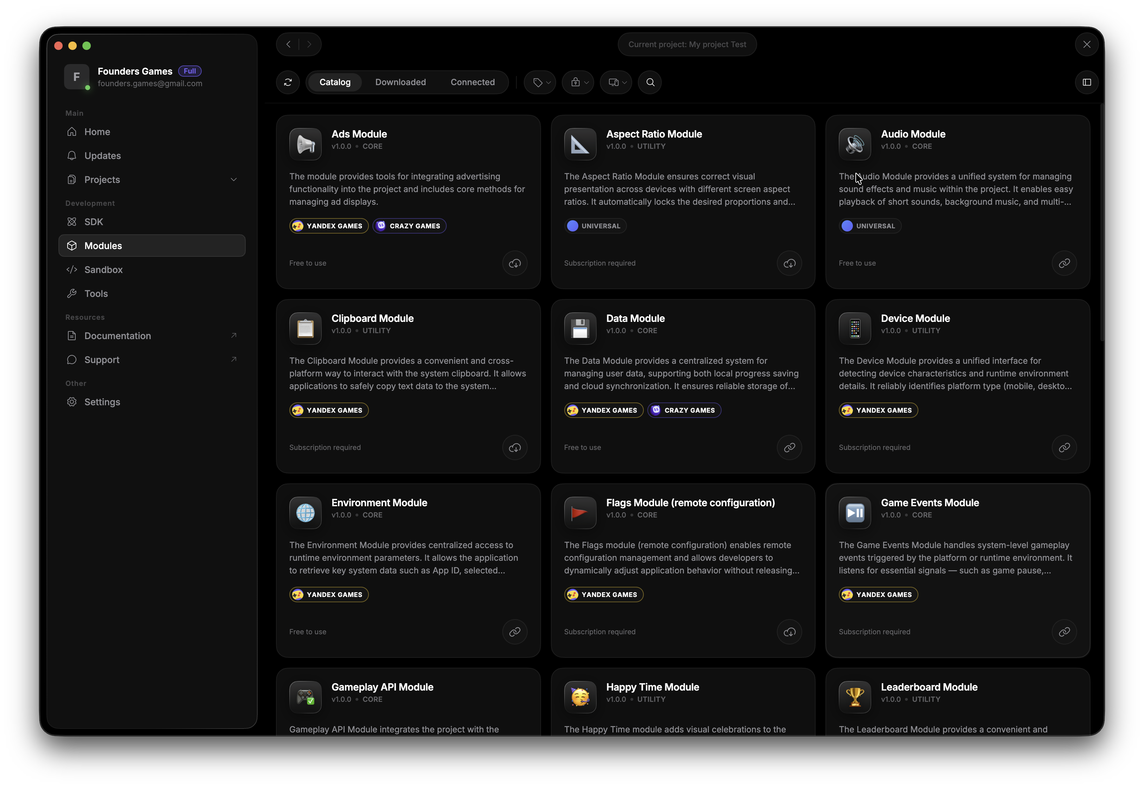Download the Clipboard Module via cloud icon
The width and height of the screenshot is (1144, 788).
click(x=515, y=447)
